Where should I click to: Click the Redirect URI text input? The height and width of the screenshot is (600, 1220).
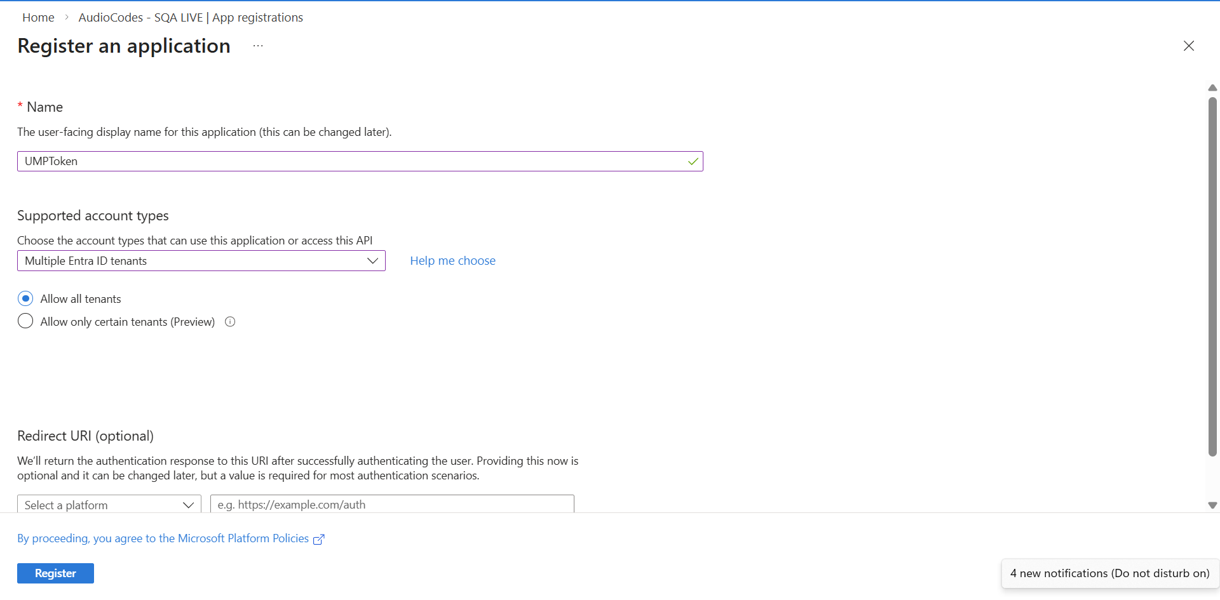click(392, 505)
